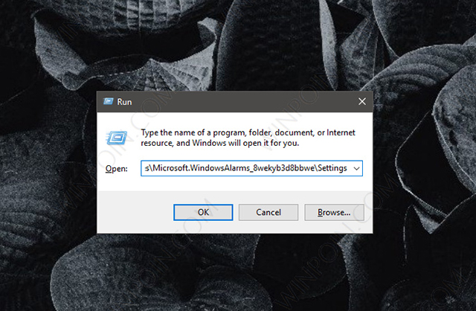The width and height of the screenshot is (476, 311).
Task: Select the 'Open:' label
Action: click(116, 169)
